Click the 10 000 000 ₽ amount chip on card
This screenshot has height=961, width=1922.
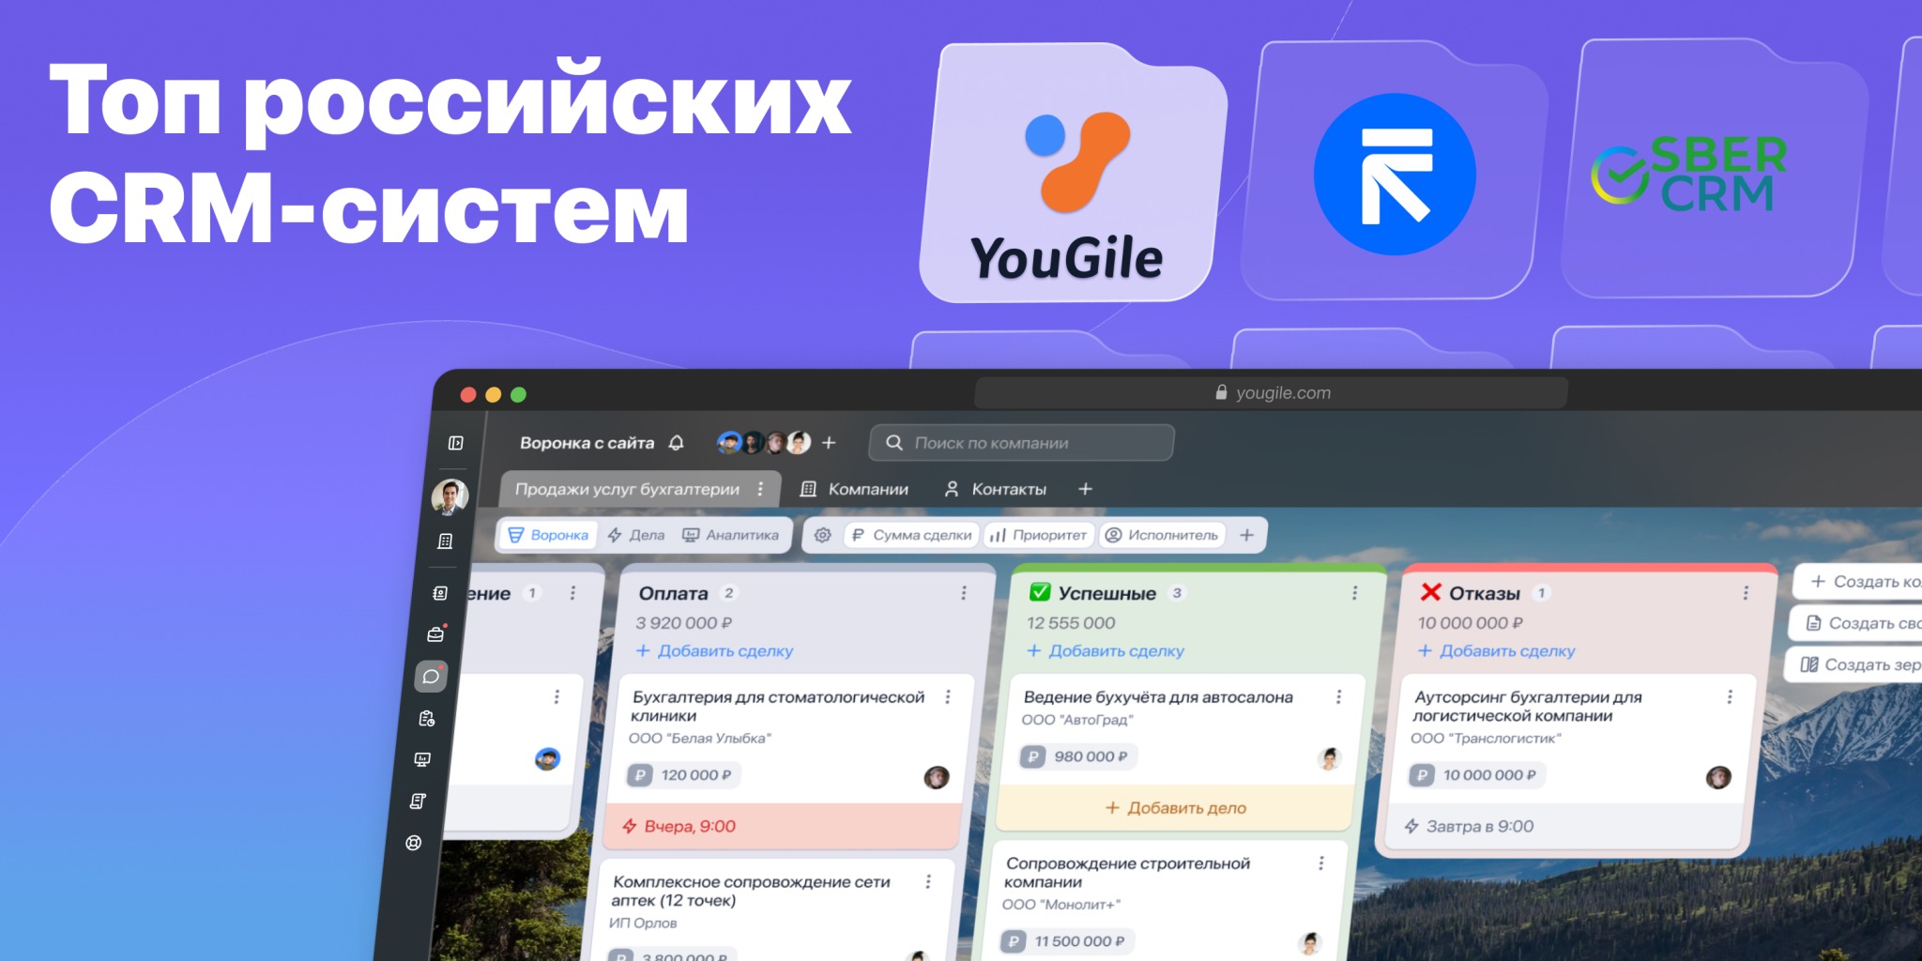(1477, 775)
